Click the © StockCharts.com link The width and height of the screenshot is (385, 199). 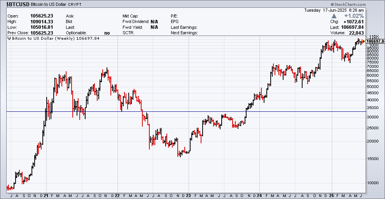[348, 4]
